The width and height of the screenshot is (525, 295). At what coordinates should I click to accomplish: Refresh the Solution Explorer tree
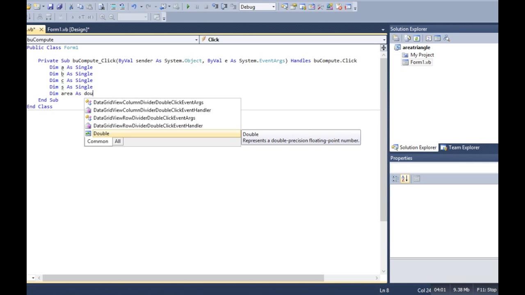click(x=416, y=38)
